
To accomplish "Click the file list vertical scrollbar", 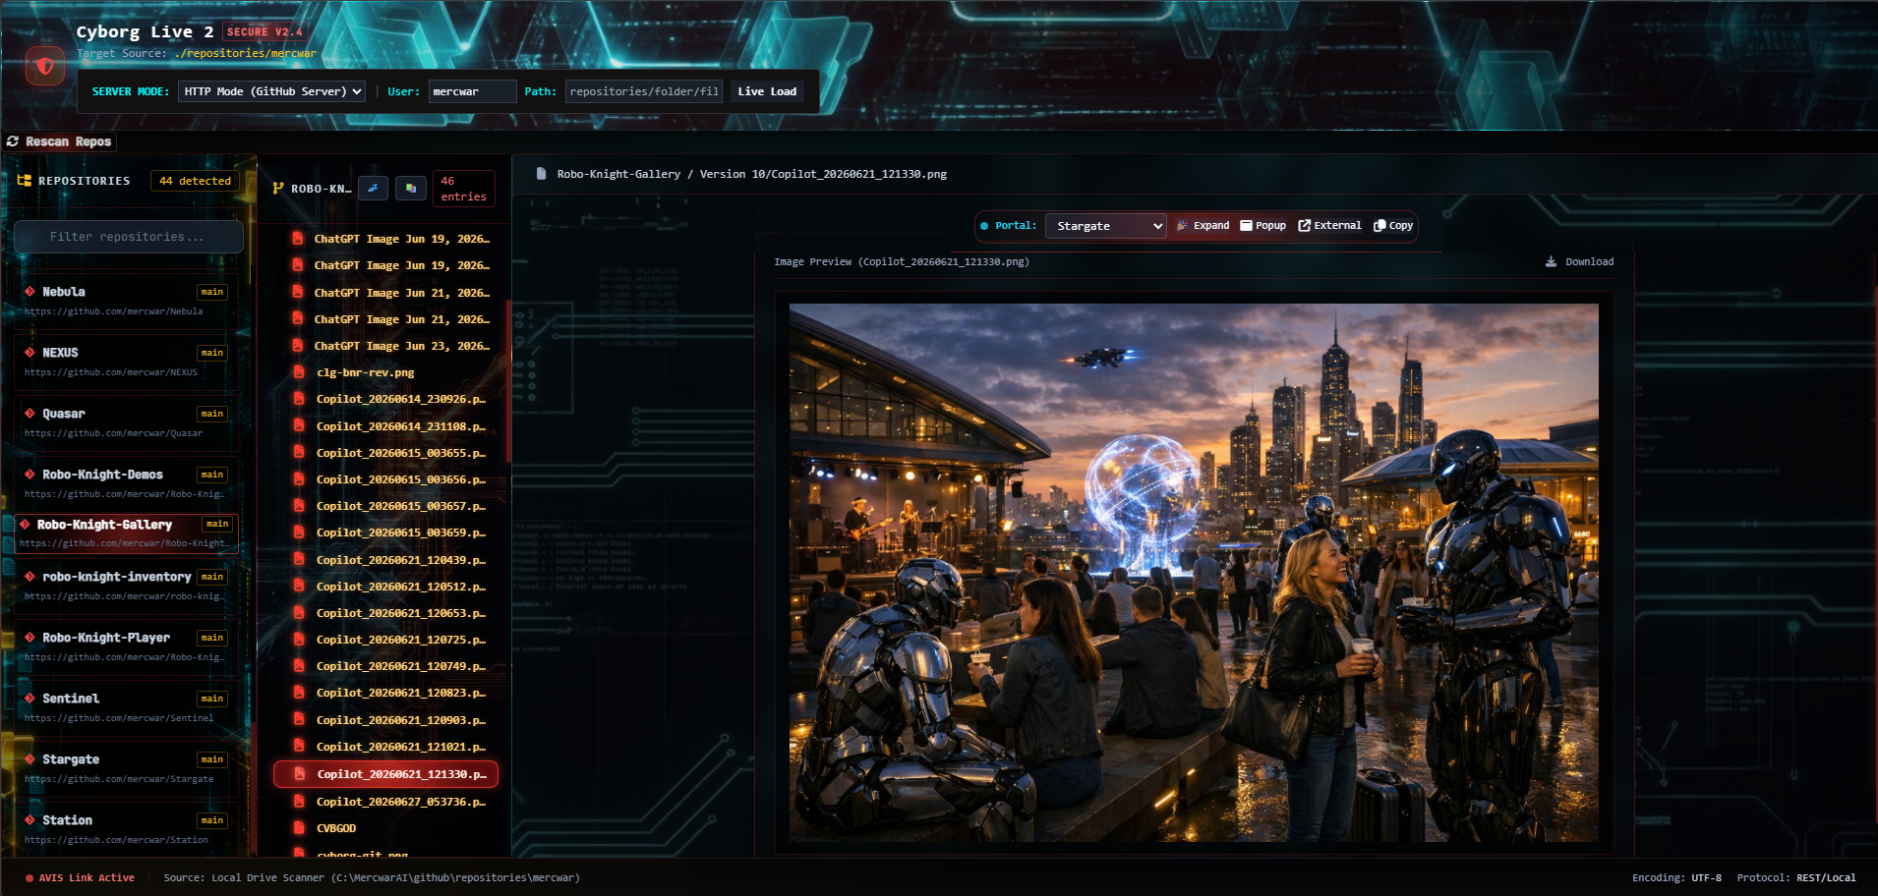I will (x=507, y=381).
